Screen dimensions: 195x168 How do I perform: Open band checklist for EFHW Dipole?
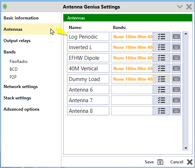click(x=162, y=58)
